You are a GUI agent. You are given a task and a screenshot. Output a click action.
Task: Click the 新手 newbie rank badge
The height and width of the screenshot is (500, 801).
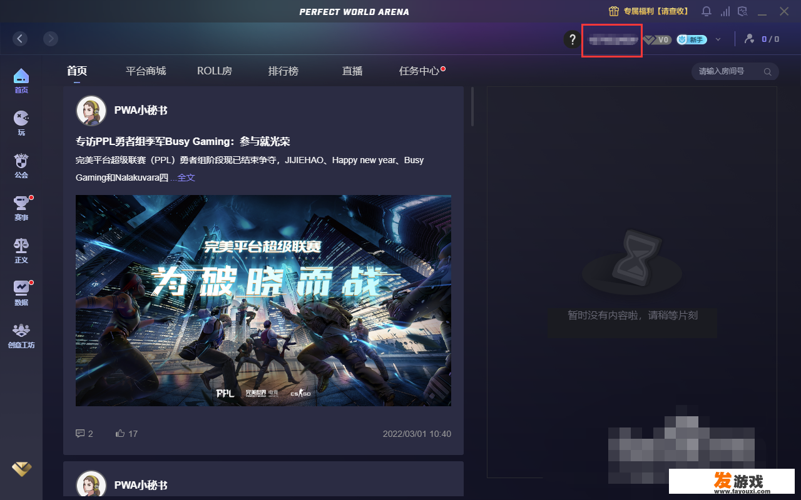tap(691, 39)
